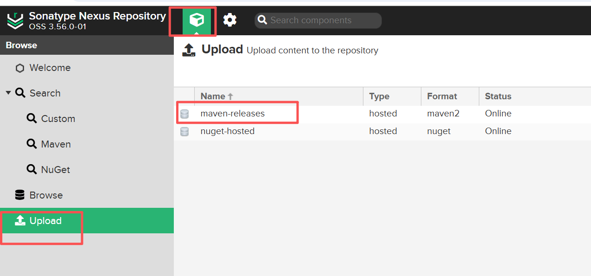Open the nuget-hosted repository row
This screenshot has width=591, height=276.
(x=382, y=132)
